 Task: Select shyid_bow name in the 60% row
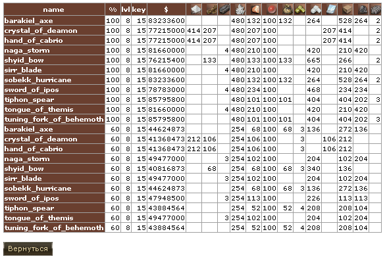click(x=24, y=168)
